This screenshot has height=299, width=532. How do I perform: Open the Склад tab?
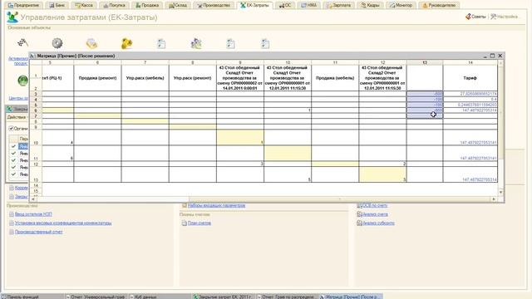click(178, 5)
